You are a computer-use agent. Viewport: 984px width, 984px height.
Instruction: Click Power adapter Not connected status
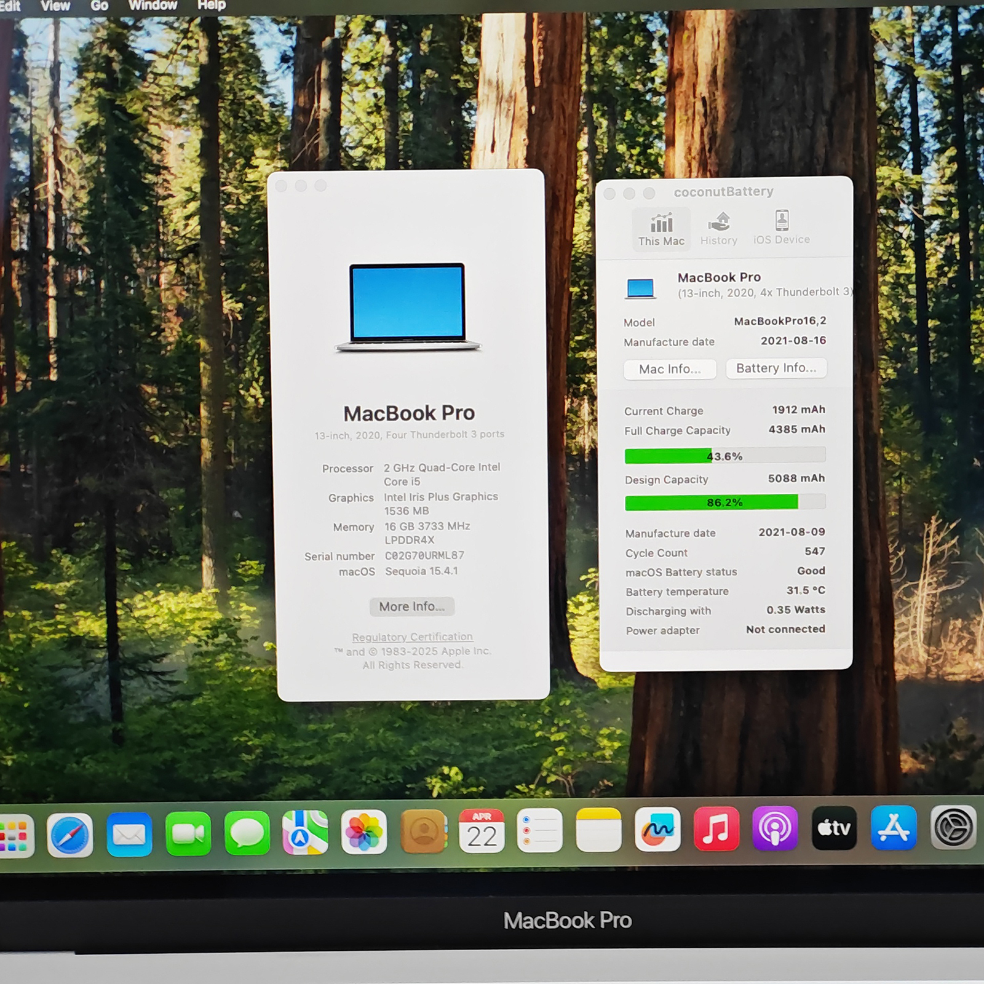pos(785,629)
